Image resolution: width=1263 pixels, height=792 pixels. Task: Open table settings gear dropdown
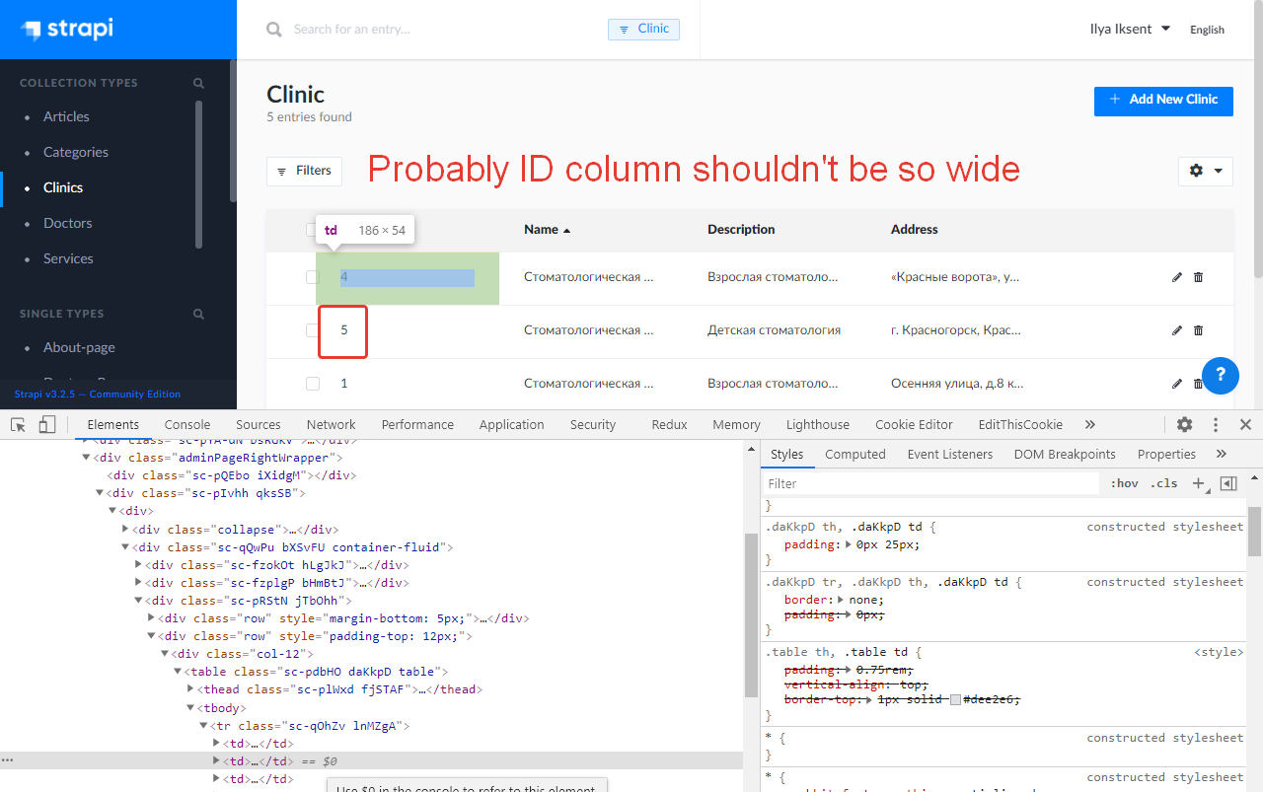pyautogui.click(x=1206, y=171)
